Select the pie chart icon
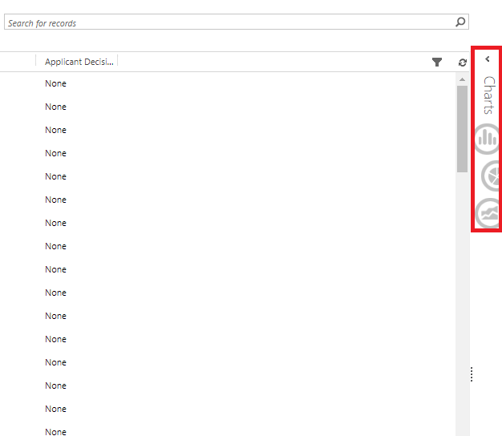This screenshot has height=436, width=502. click(490, 176)
